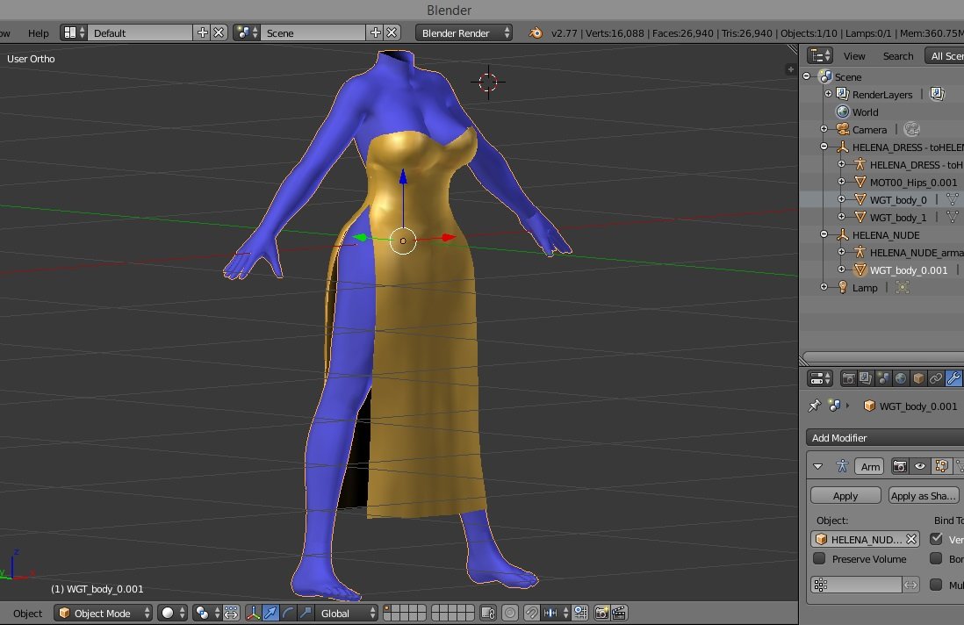964x625 pixels.
Task: Click the mesh data icon beside WGT_body_1
Action: point(952,217)
